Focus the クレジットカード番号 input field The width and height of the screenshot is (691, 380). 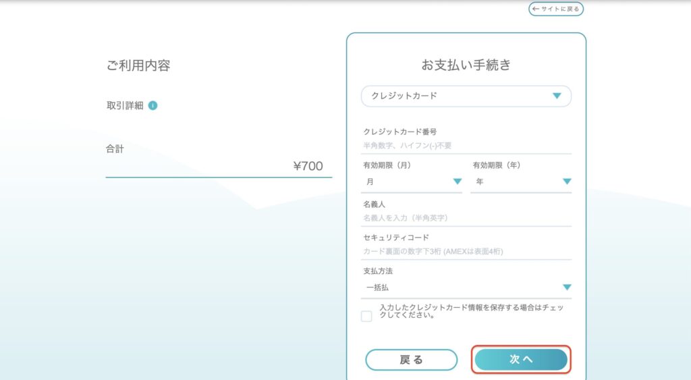(x=466, y=145)
